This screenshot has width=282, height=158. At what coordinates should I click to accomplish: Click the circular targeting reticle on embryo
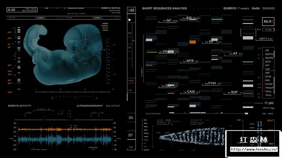coord(85,49)
